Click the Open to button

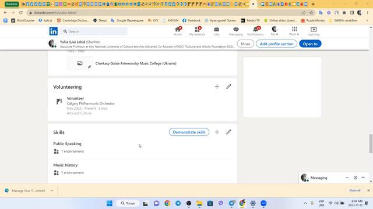[x=310, y=44]
